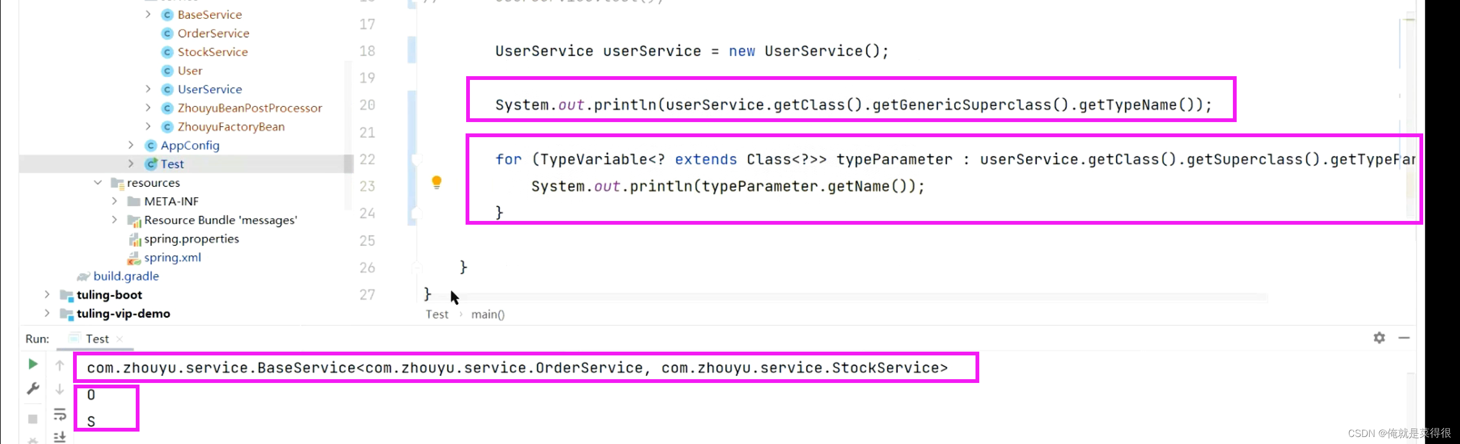Image resolution: width=1460 pixels, height=444 pixels.
Task: Toggle soft-wrap in console output
Action: click(x=59, y=414)
